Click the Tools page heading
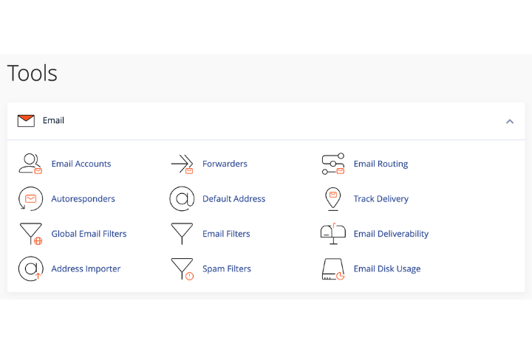This screenshot has width=532, height=354. pos(33,73)
